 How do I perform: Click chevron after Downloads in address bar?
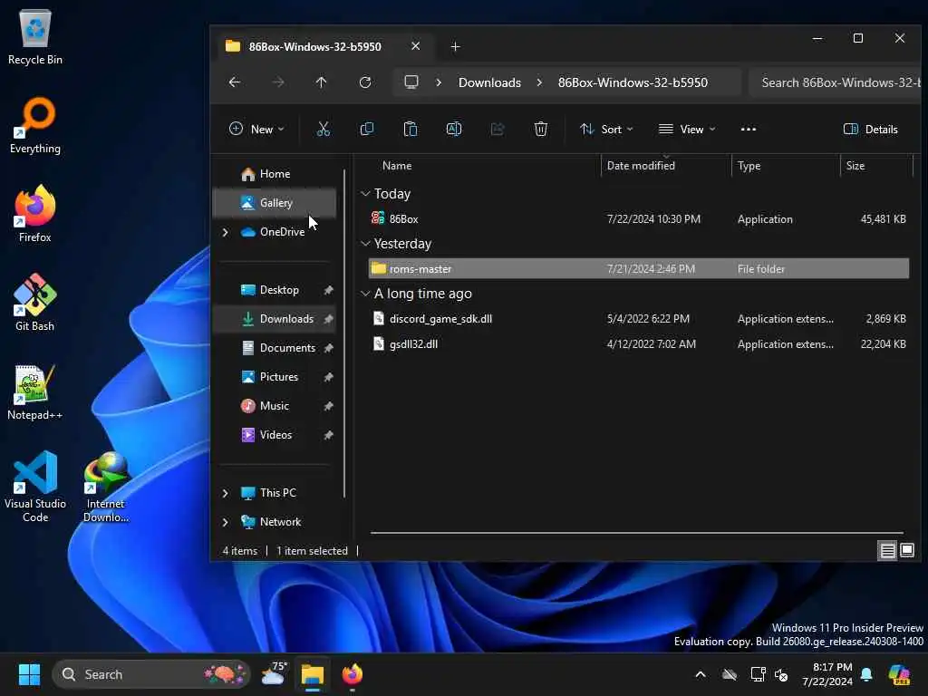(x=539, y=82)
